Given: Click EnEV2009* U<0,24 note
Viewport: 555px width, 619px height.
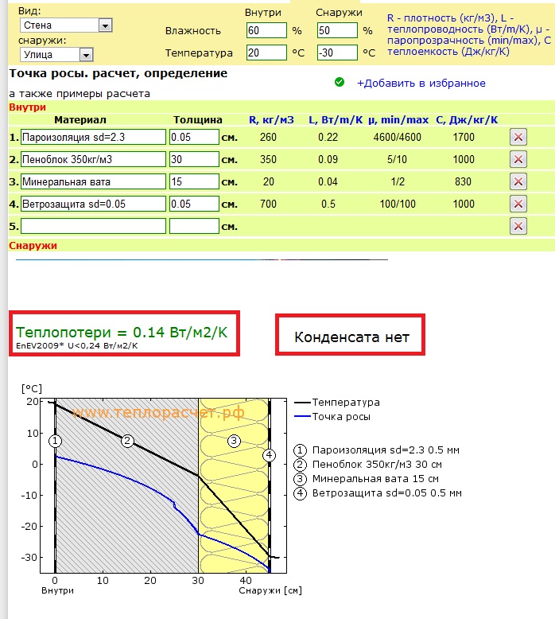Looking at the screenshot, I should [x=77, y=346].
